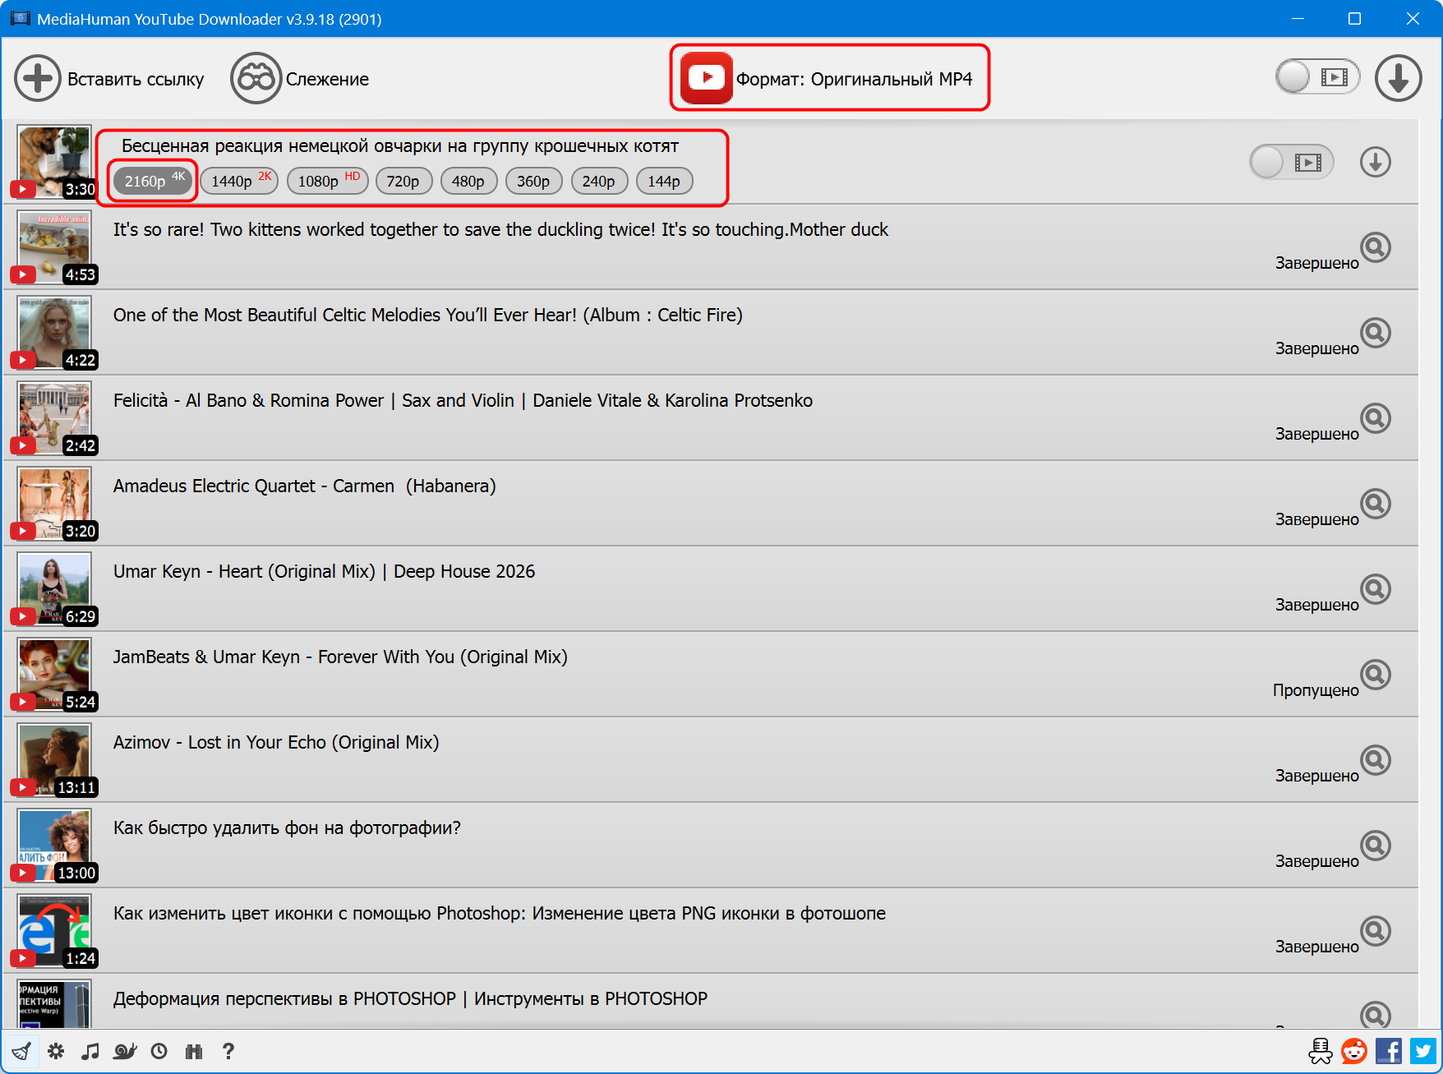Open the Формат: Оригинальный MP4 dropdown

coord(830,78)
